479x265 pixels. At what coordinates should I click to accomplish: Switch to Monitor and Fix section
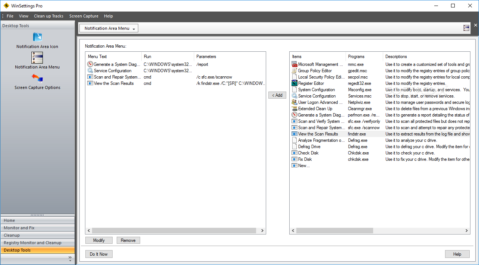[x=37, y=228]
